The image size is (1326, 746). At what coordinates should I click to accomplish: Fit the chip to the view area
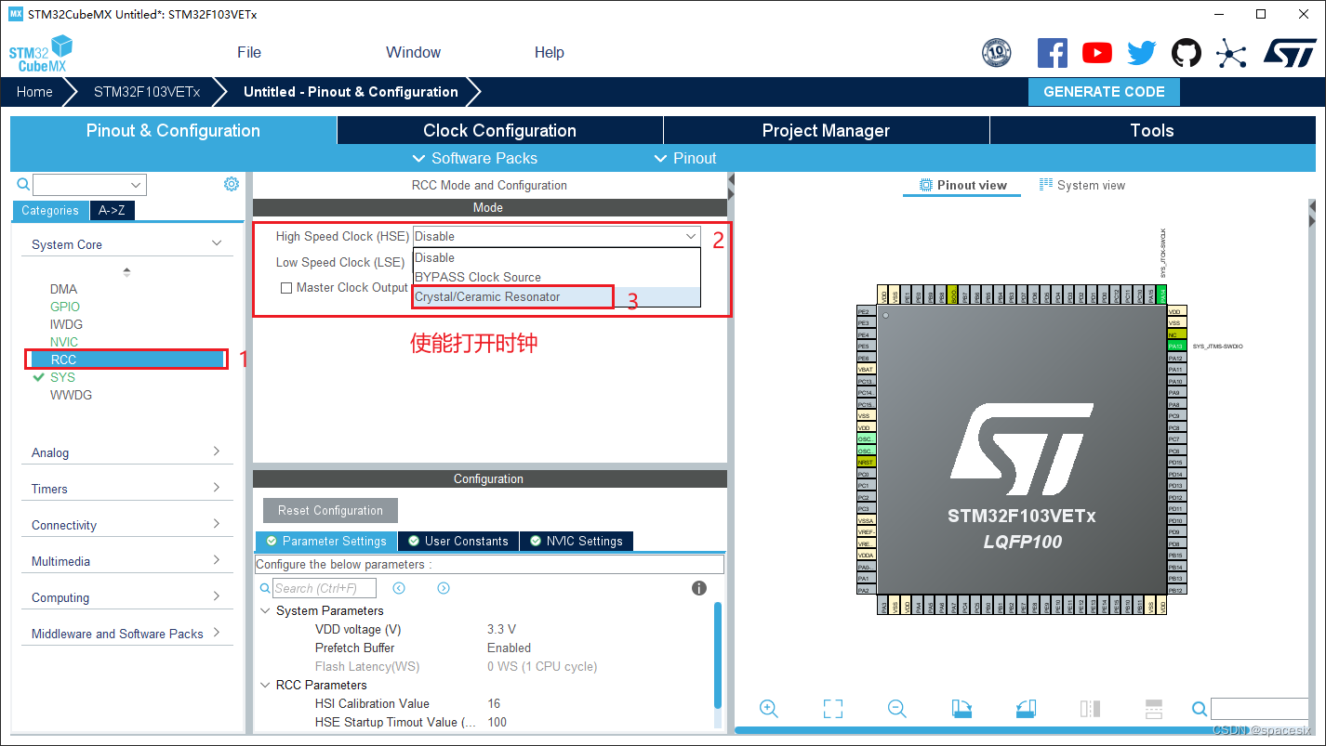tap(833, 709)
